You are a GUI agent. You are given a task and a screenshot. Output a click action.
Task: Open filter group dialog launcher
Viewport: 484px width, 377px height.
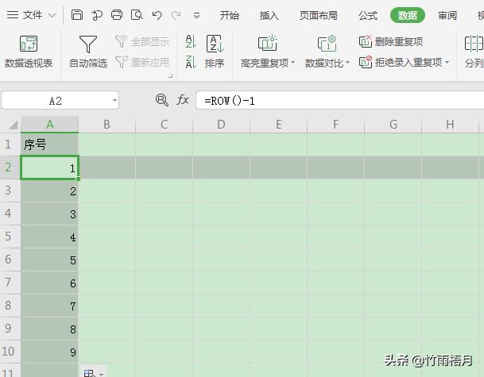(x=170, y=76)
